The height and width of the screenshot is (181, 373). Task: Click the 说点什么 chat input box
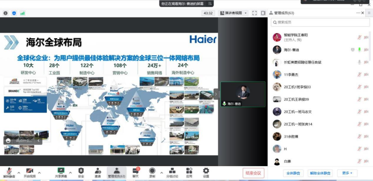24,140
